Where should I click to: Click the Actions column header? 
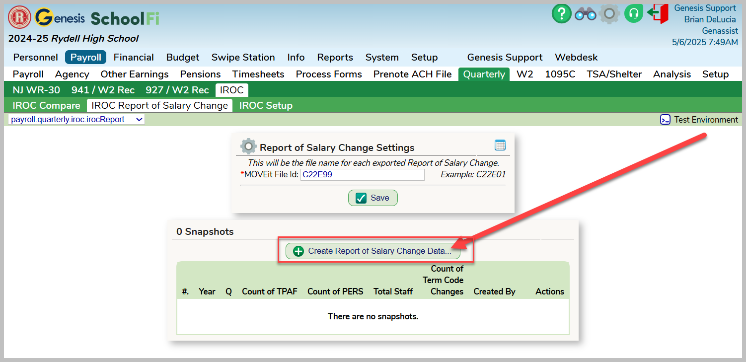click(x=550, y=291)
